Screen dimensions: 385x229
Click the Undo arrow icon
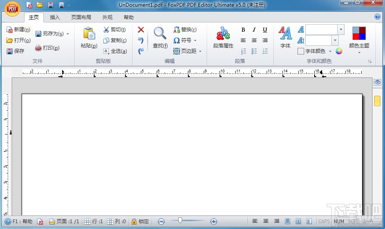pos(141,40)
